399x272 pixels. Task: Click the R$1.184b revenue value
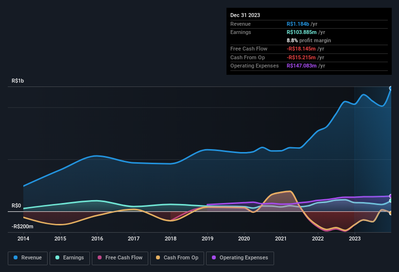(298, 24)
